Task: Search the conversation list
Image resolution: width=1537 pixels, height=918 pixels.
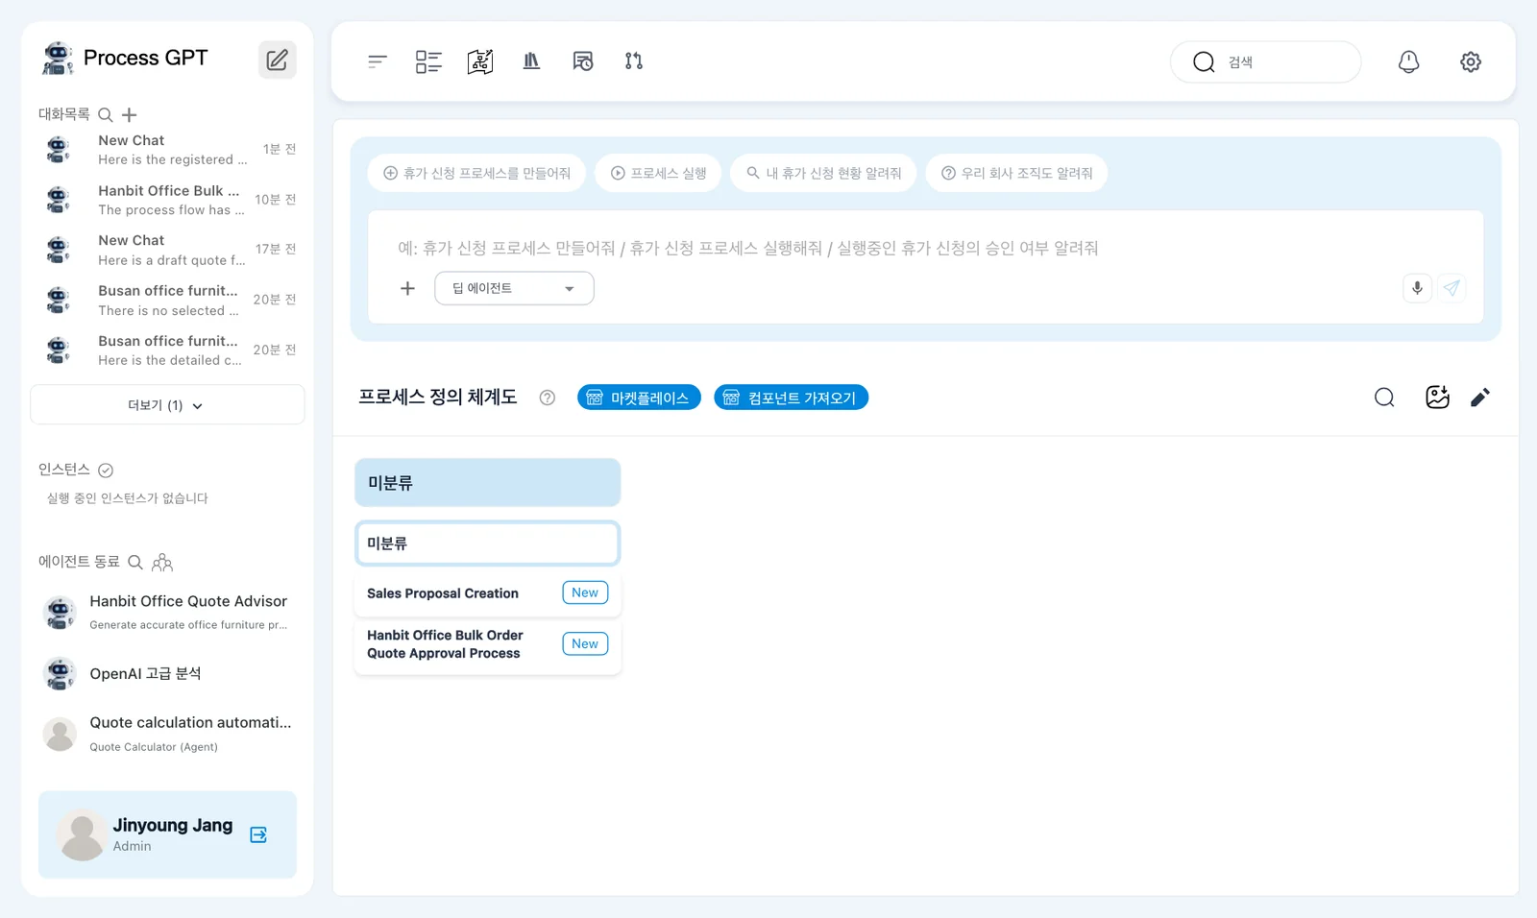Action: (x=106, y=115)
